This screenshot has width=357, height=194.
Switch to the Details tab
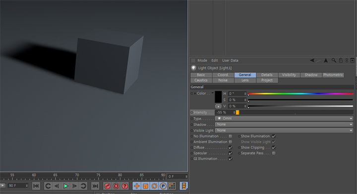point(267,75)
